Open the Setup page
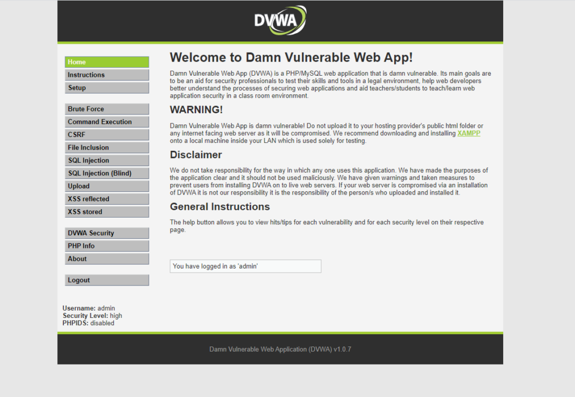575x397 pixels. [107, 87]
